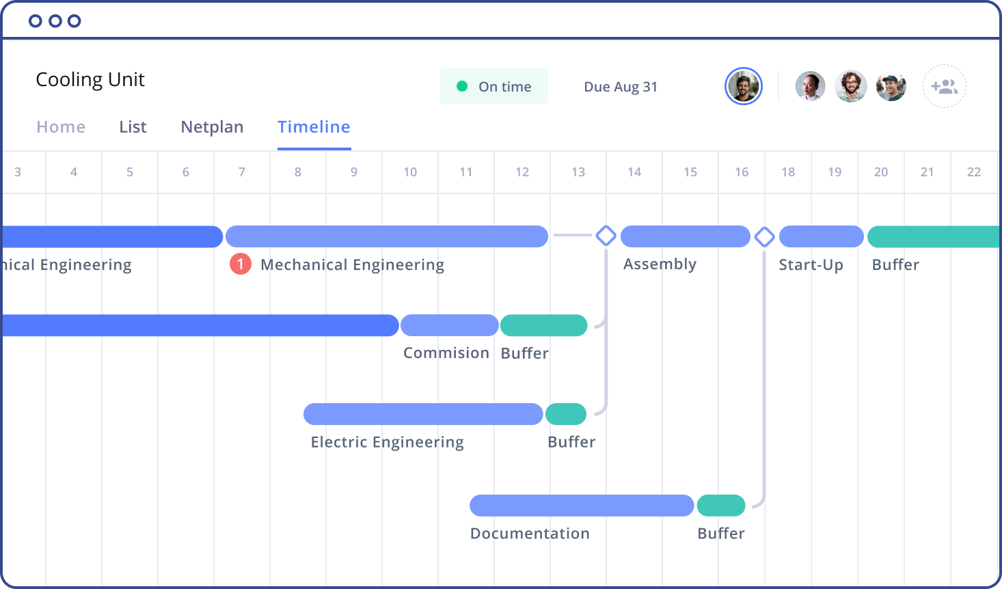Click the Commision task bar

pos(449,325)
